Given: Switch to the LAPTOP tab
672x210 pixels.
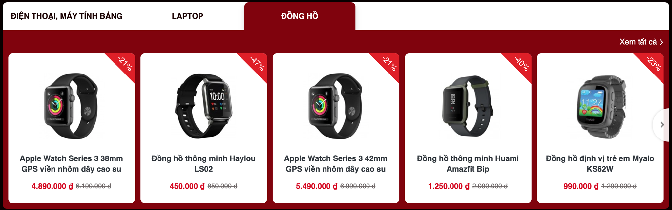Looking at the screenshot, I should (x=187, y=16).
